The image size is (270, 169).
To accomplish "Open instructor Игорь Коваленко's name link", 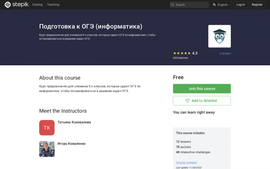I will (72, 143).
